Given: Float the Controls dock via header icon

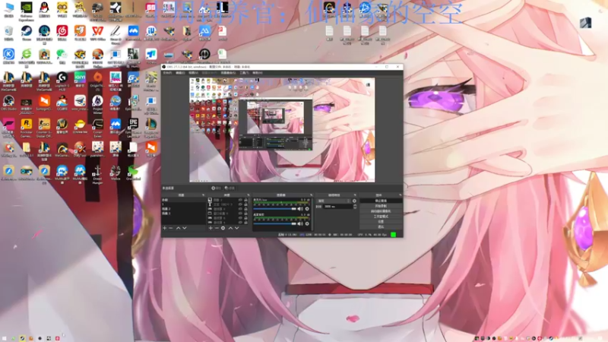Looking at the screenshot, I should coord(401,195).
